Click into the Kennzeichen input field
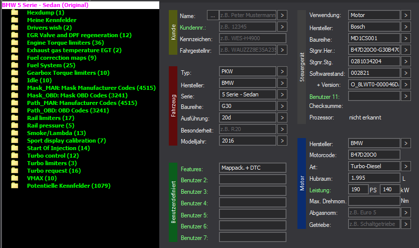Screen dimensions: 419x248 247,39
